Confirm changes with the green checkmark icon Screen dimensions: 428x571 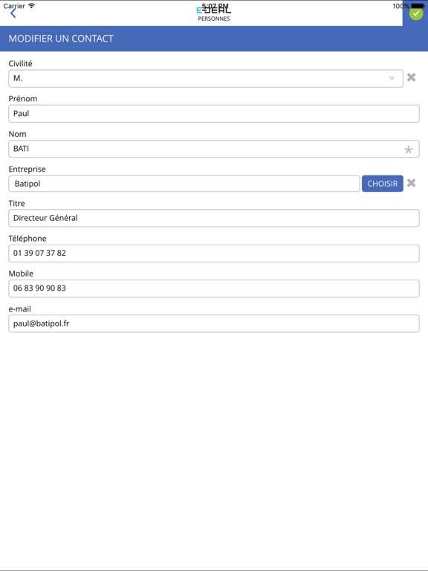pos(415,13)
